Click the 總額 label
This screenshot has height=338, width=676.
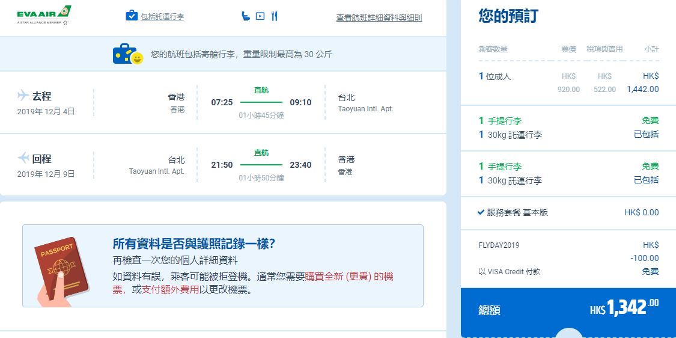click(x=489, y=310)
